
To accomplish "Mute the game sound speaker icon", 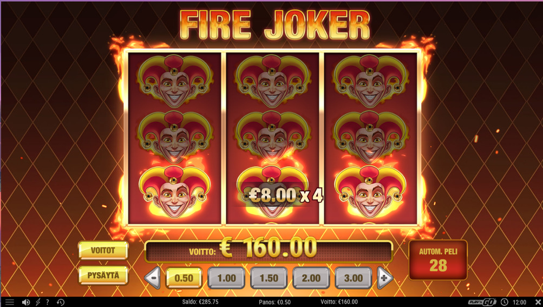I will [25, 302].
